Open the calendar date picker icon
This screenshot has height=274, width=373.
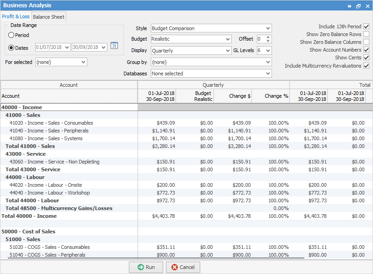114,45
